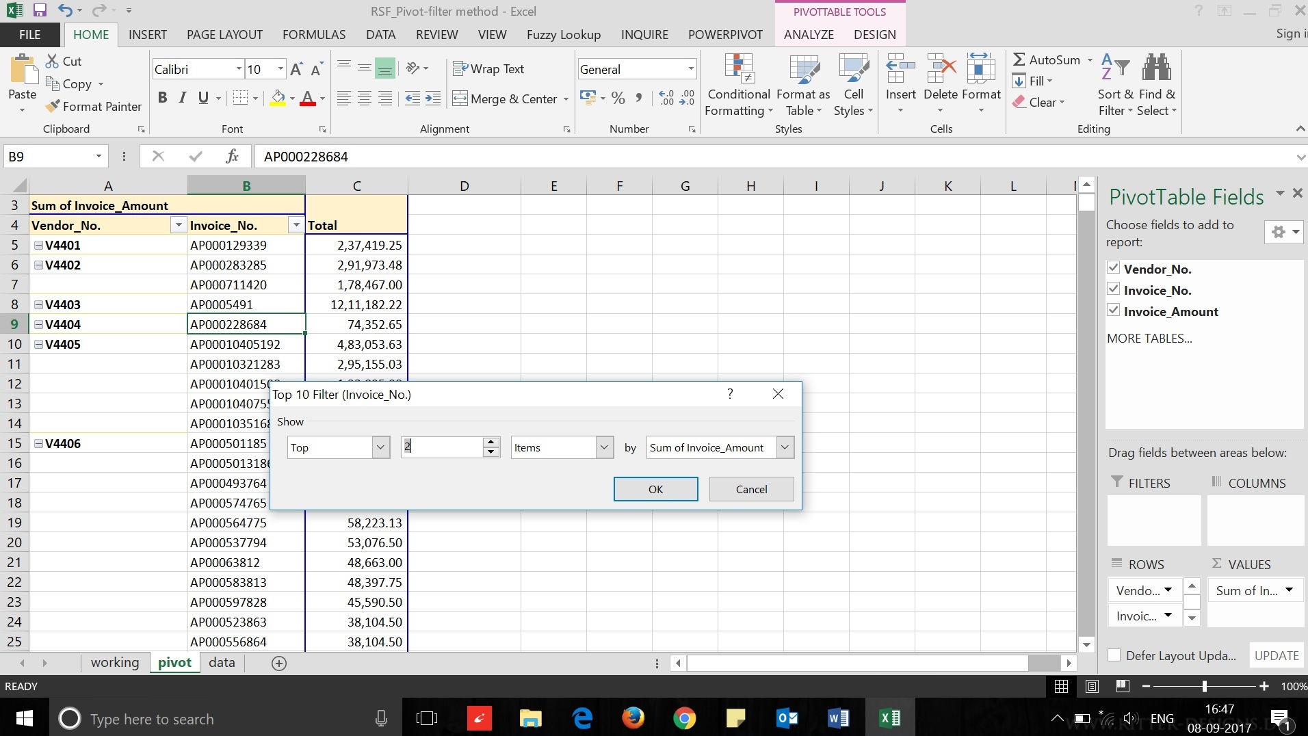Viewport: 1308px width, 736px height.
Task: Click AutoSum
Action: point(1047,60)
